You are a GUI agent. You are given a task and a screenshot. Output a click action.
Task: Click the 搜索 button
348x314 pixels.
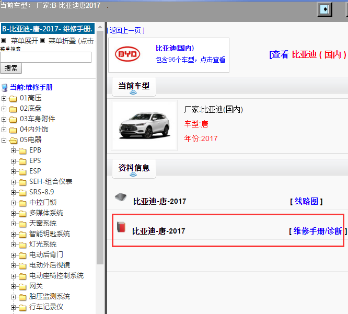(11, 68)
